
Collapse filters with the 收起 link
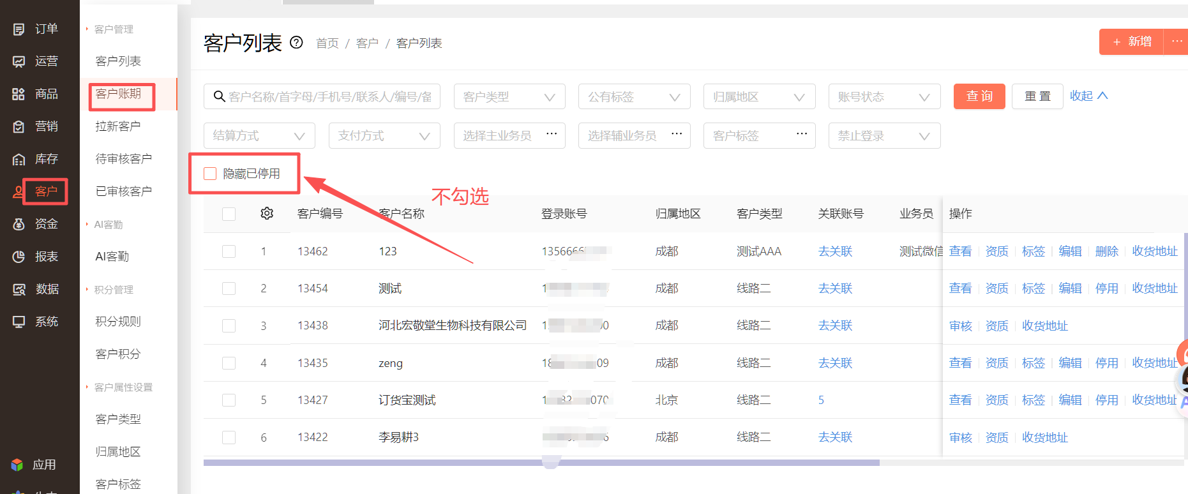[x=1089, y=96]
